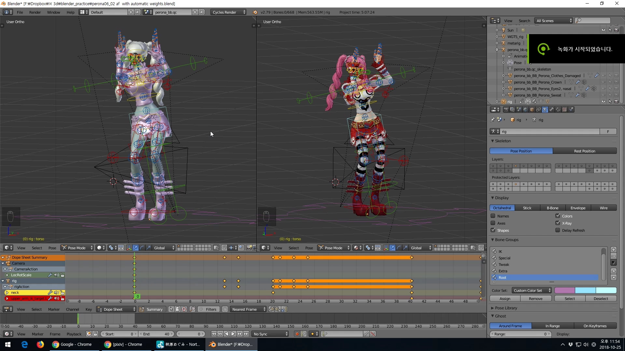This screenshot has height=351, width=625.
Task: Open Pose menu in left viewport header
Action: pyautogui.click(x=52, y=248)
